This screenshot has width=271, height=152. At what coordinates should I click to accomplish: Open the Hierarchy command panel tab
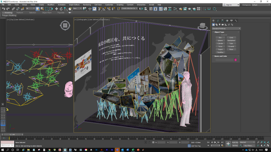point(222,21)
